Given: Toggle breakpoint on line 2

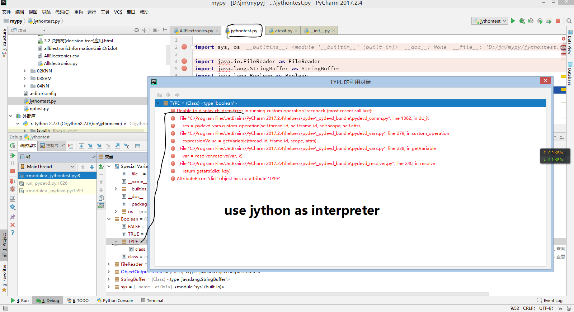Looking at the screenshot, I should tap(184, 47).
